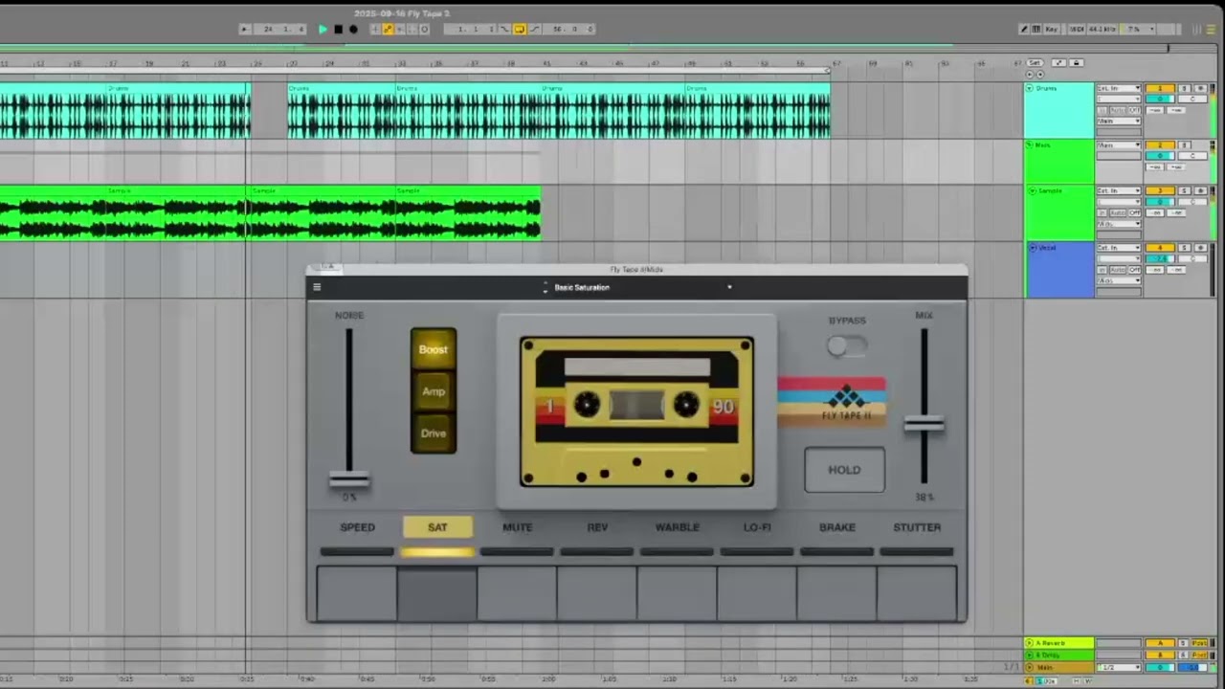The height and width of the screenshot is (689, 1225).
Task: Arm the Vocal track for recording
Action: coord(1200,248)
